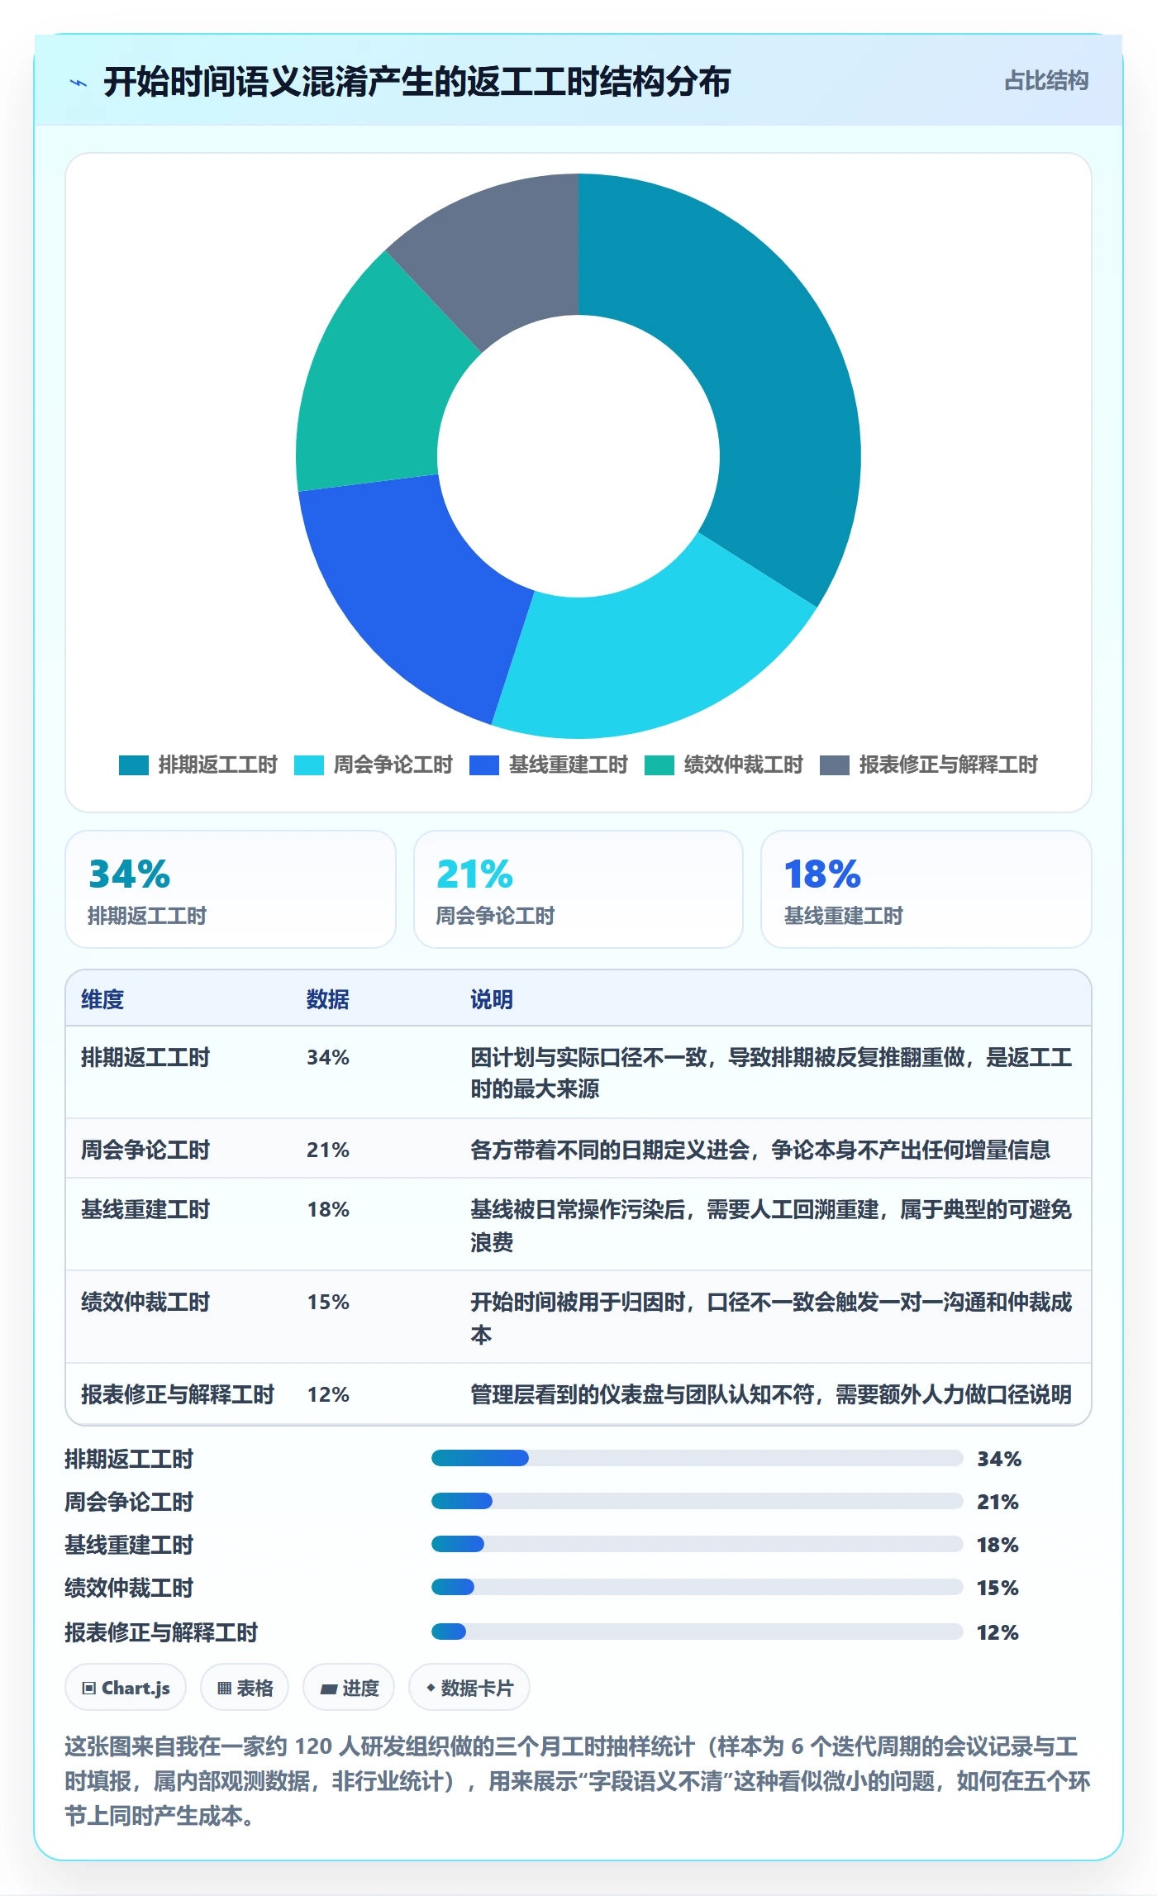Click the footnote paragraph starting with 这张图来自
Screen dimensions: 1157x1896
[x=578, y=1781]
